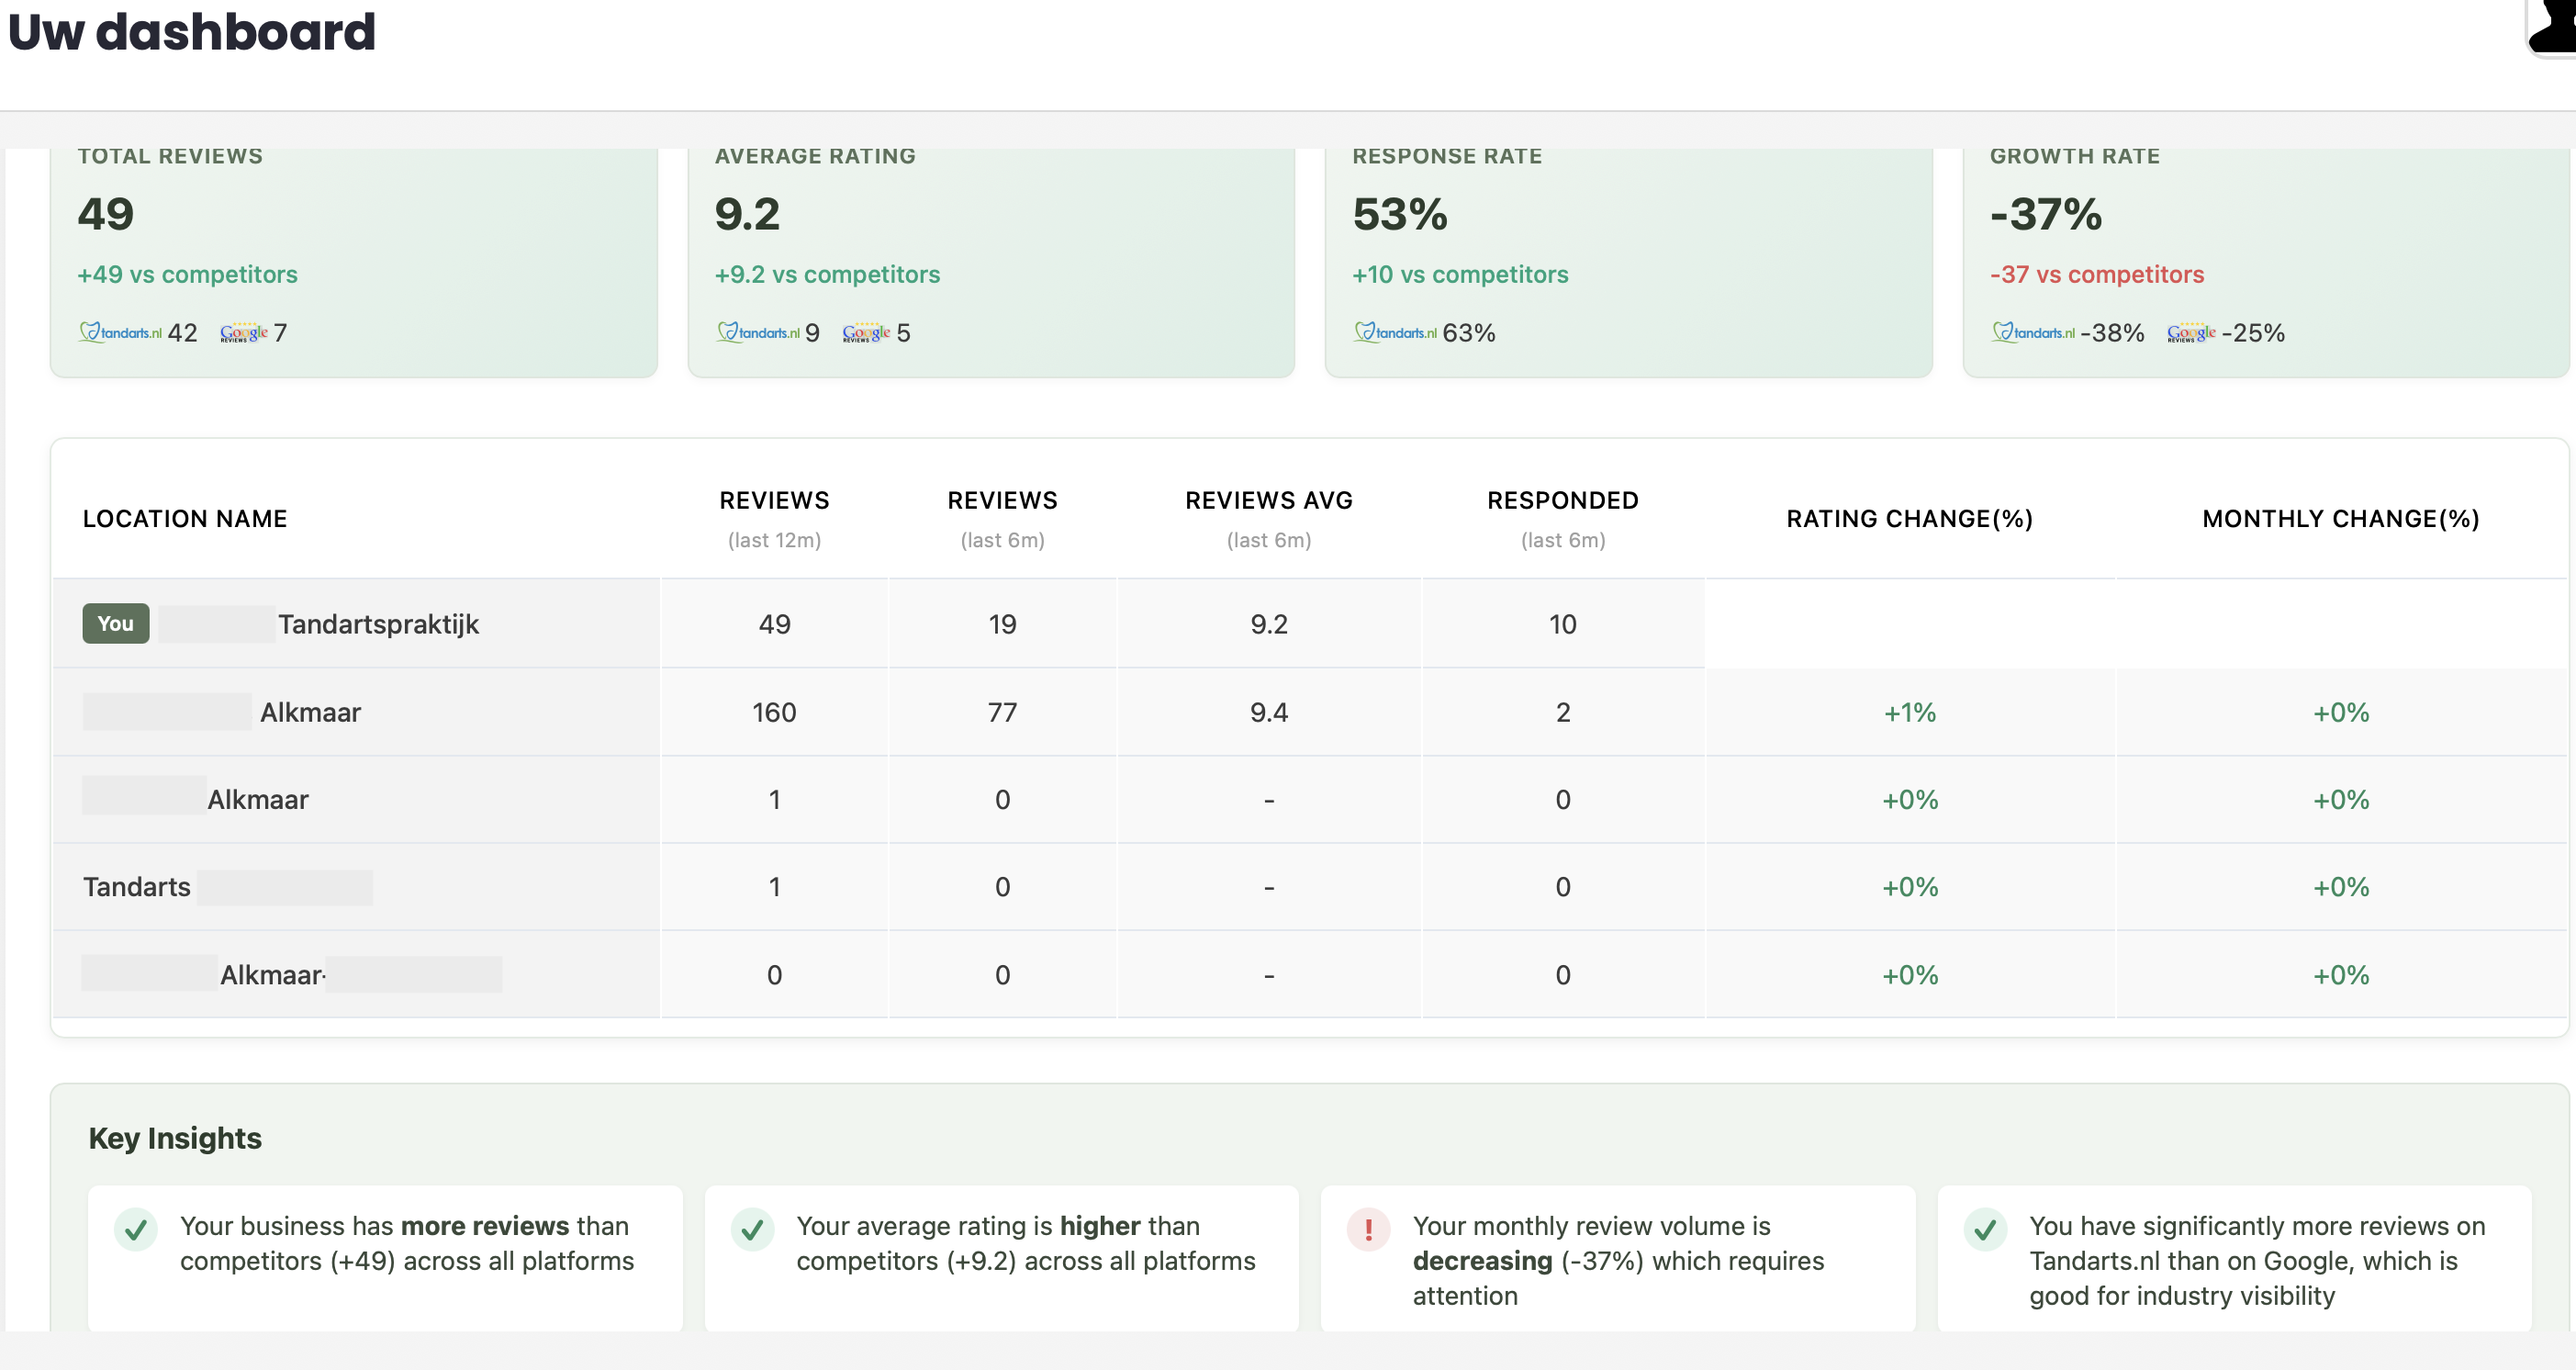Click the red exclamation warning insight icon

click(x=1368, y=1229)
